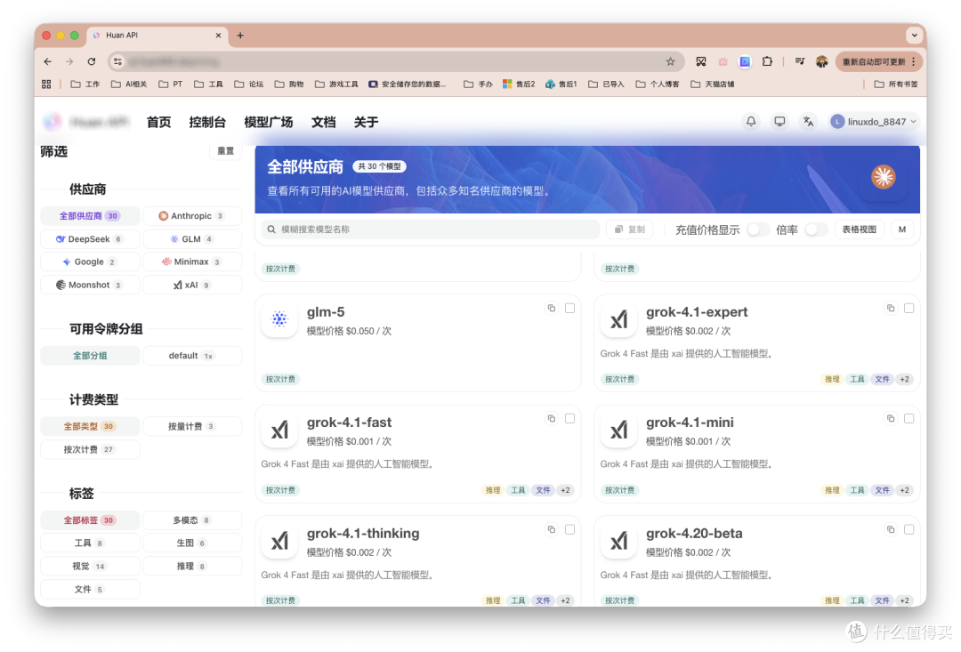This screenshot has height=652, width=961.
Task: Expand the +2 tags on grok-4.1-fast
Action: tap(565, 490)
